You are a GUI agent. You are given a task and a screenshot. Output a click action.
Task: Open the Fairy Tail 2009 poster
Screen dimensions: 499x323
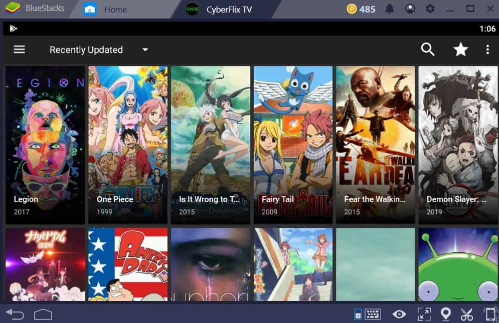point(293,145)
